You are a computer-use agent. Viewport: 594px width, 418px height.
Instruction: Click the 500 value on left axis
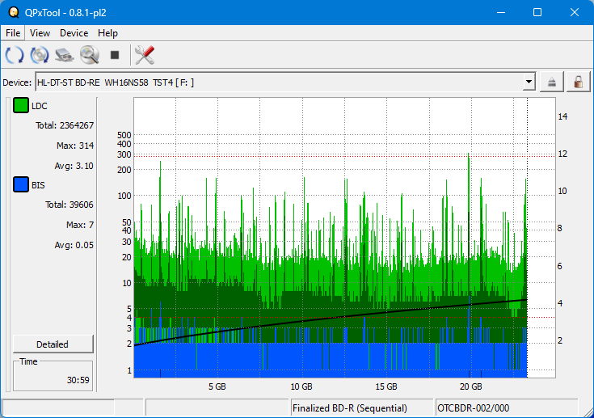124,135
